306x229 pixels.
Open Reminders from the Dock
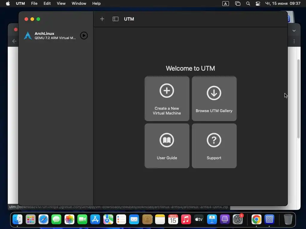(121, 219)
